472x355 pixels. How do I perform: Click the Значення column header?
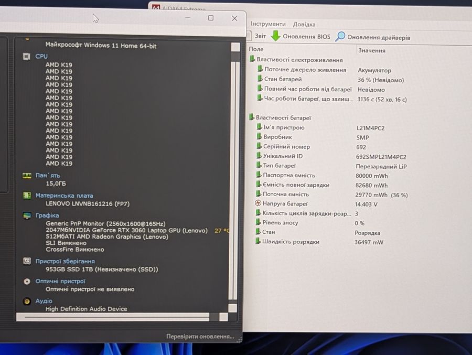pos(372,50)
